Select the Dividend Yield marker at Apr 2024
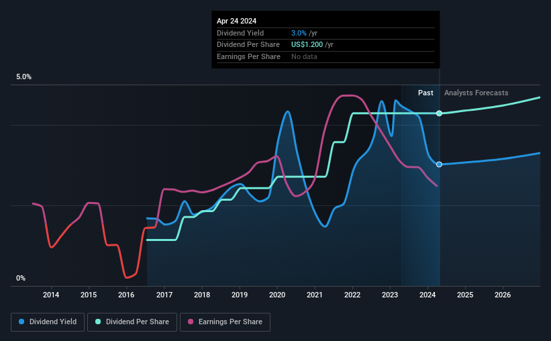The image size is (551, 341). coord(439,164)
